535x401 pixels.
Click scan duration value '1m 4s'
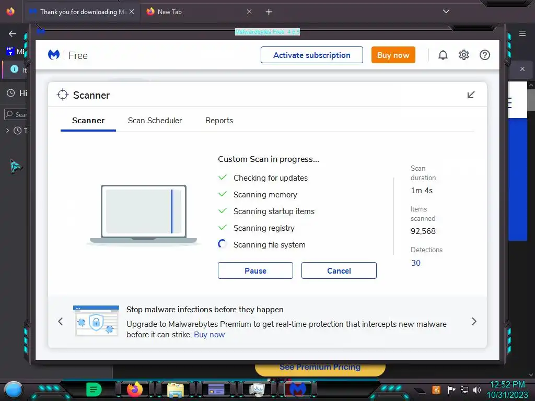422,191
